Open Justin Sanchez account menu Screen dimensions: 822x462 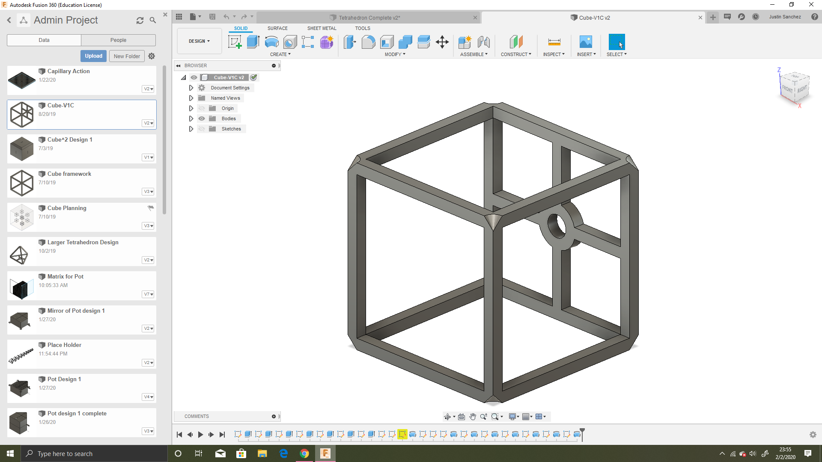[x=785, y=17]
